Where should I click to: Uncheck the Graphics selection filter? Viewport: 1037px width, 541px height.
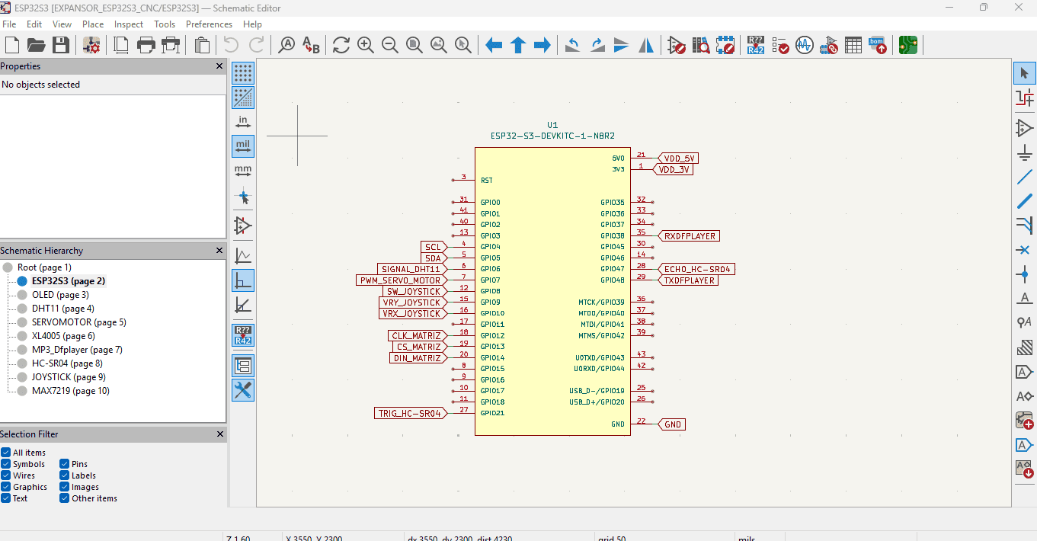click(6, 487)
